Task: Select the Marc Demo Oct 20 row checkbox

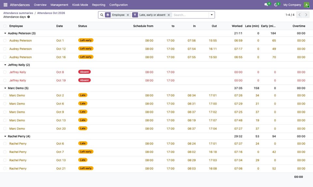Action: [5, 129]
